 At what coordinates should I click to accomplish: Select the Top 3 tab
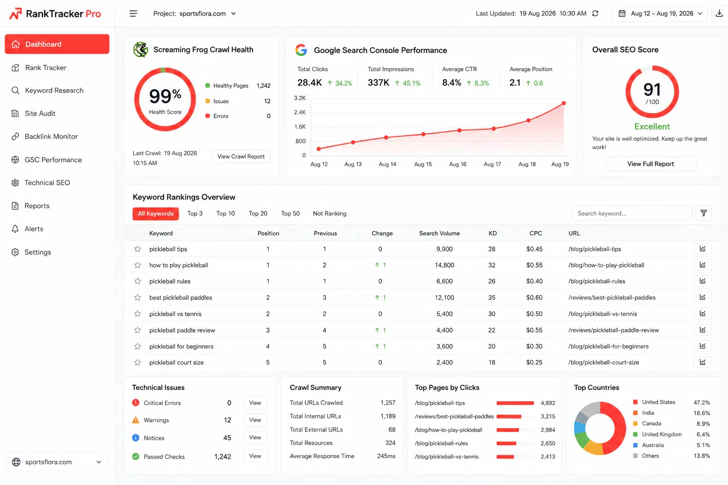pyautogui.click(x=195, y=214)
